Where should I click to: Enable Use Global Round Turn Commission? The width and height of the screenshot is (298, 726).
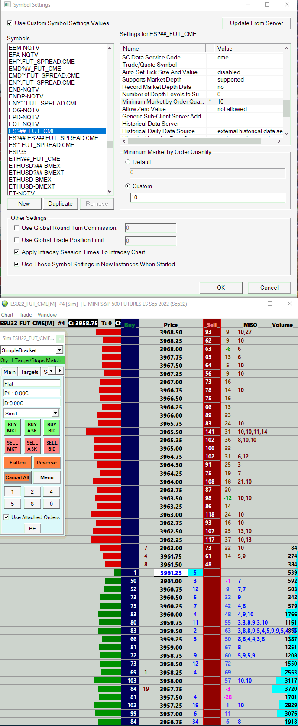coord(16,228)
